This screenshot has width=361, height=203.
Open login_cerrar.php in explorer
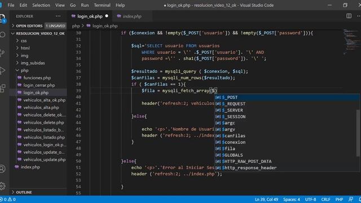[38, 85]
